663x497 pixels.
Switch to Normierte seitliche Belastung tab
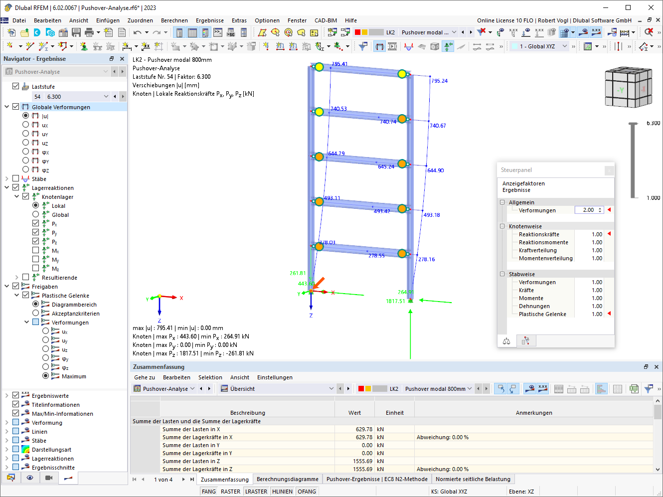pos(473,479)
